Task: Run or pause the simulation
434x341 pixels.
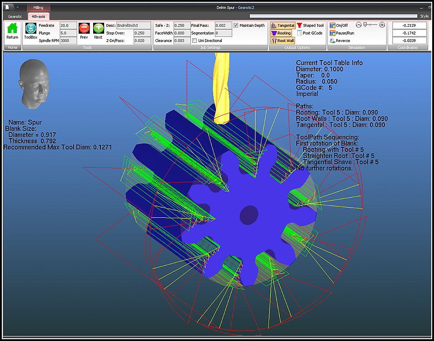Action: point(342,33)
